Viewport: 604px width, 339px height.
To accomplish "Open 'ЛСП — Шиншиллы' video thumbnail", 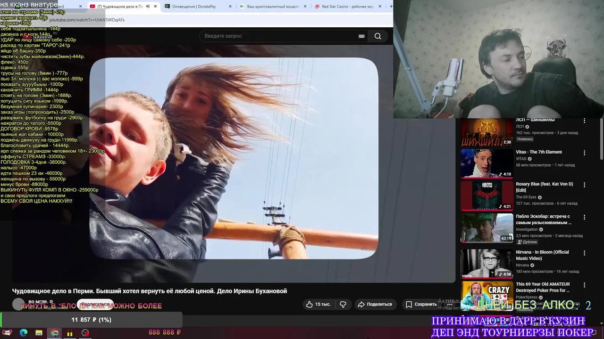I will click(x=487, y=131).
